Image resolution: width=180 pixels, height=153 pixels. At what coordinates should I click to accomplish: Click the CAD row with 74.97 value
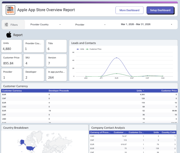133,136
